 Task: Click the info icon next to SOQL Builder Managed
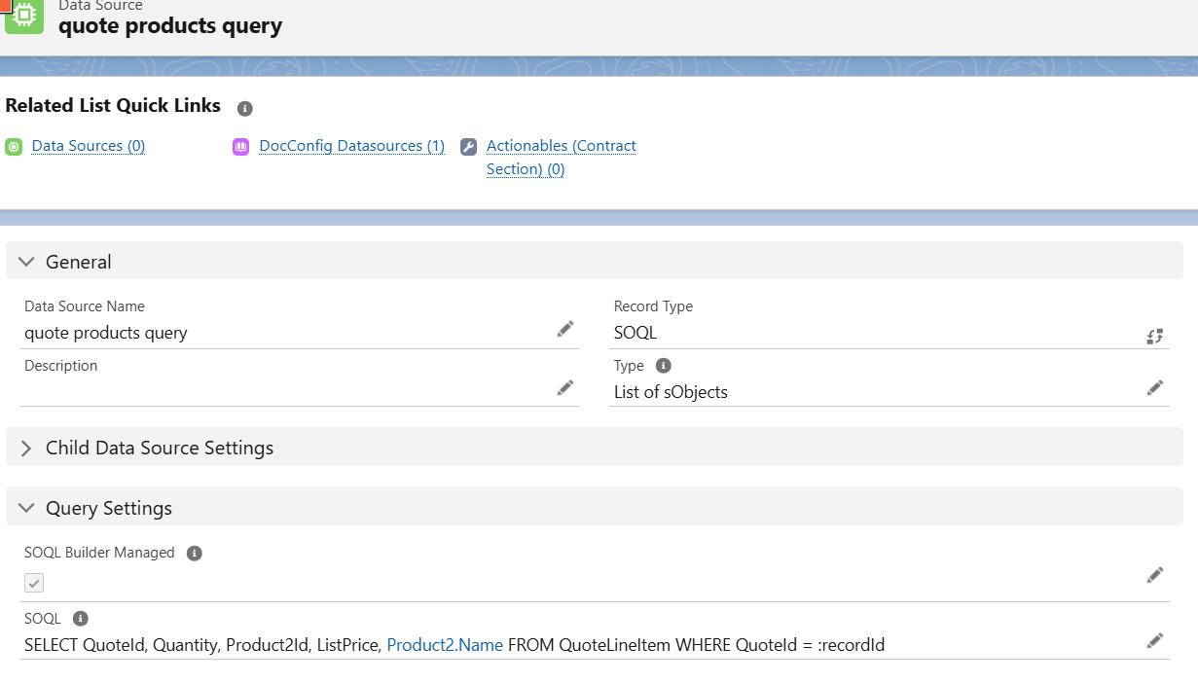point(193,552)
